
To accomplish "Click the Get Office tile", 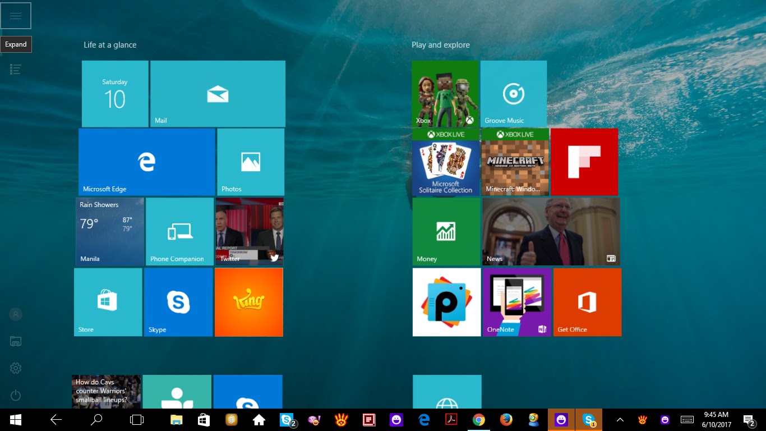I will point(588,302).
